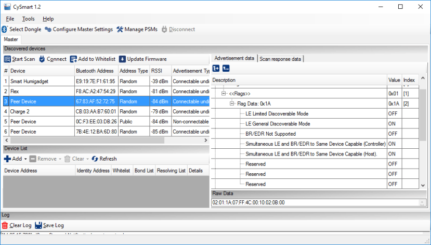
Task: Click the Clear trash icon in Device List
Action: point(68,159)
